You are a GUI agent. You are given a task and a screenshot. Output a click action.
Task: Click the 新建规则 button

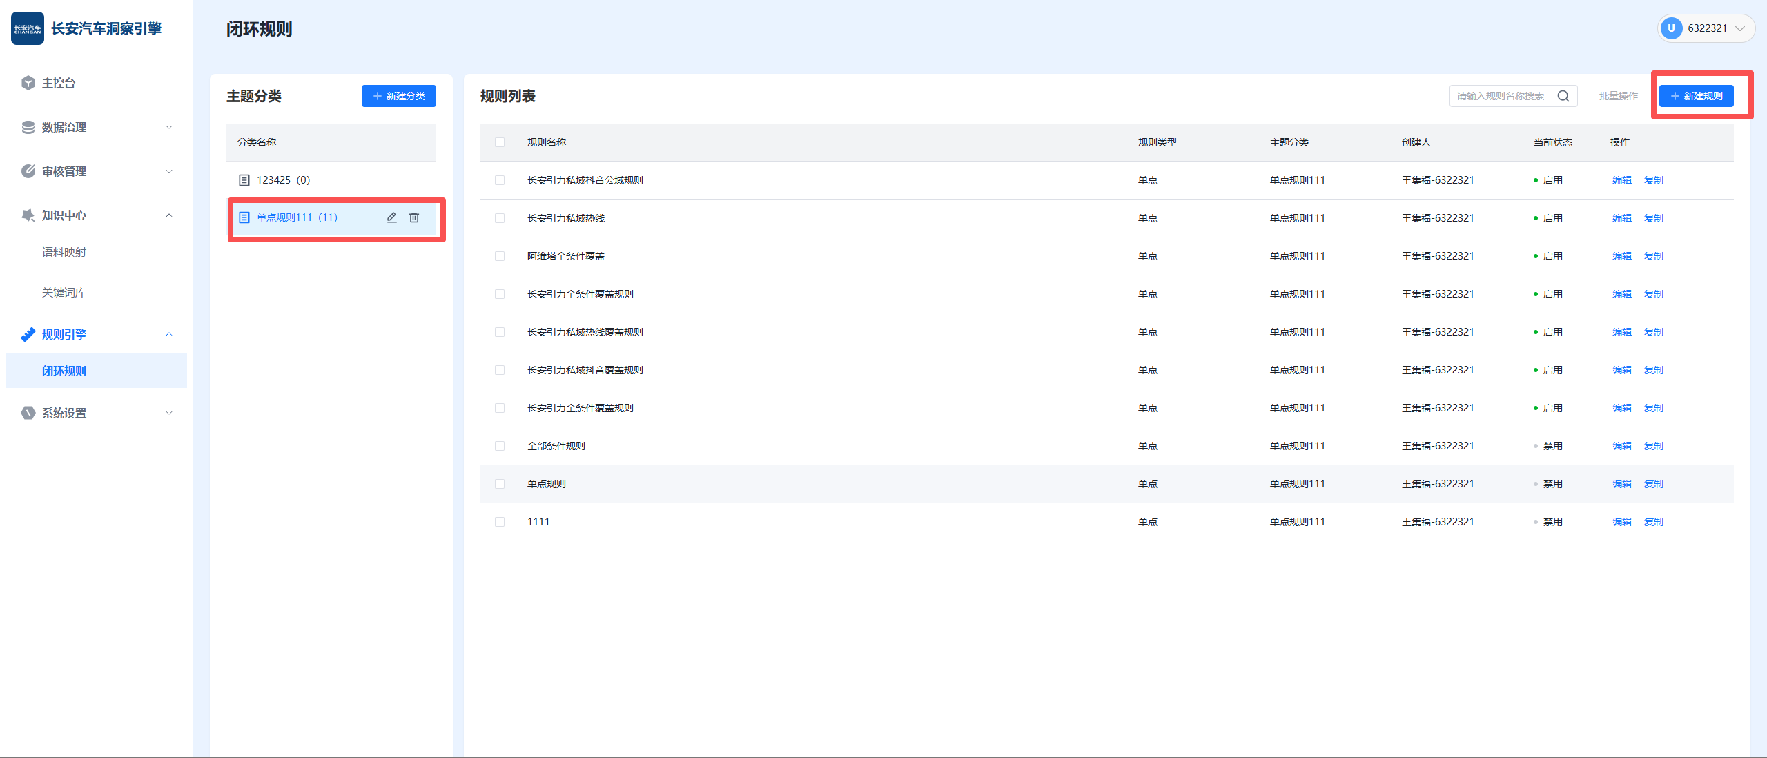[x=1696, y=96]
